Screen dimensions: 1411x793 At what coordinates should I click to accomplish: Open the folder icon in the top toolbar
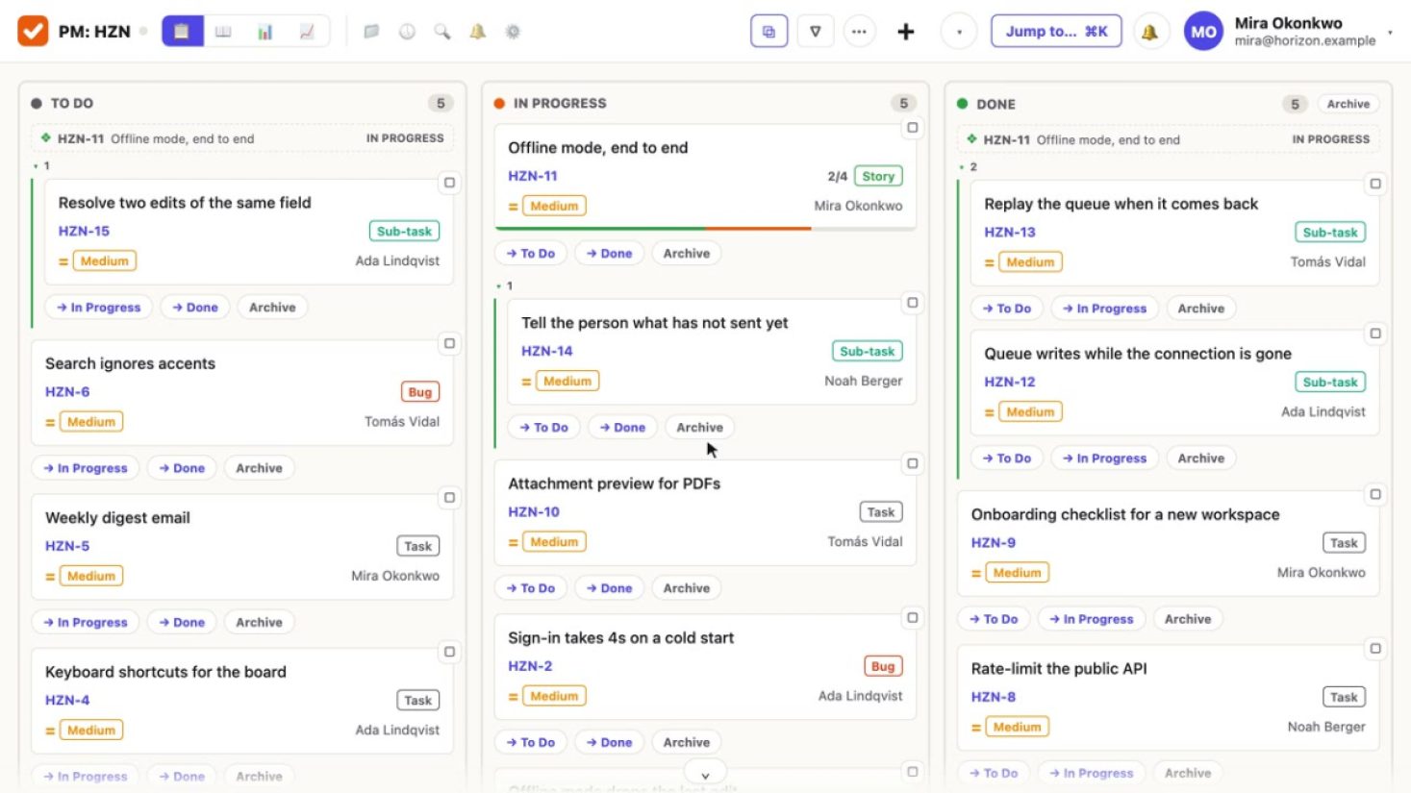tap(371, 32)
